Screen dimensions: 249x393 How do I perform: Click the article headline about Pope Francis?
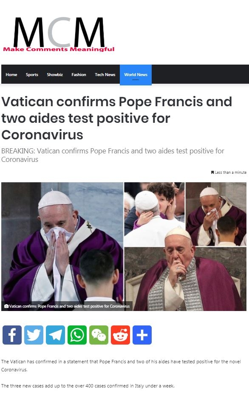coord(116,118)
